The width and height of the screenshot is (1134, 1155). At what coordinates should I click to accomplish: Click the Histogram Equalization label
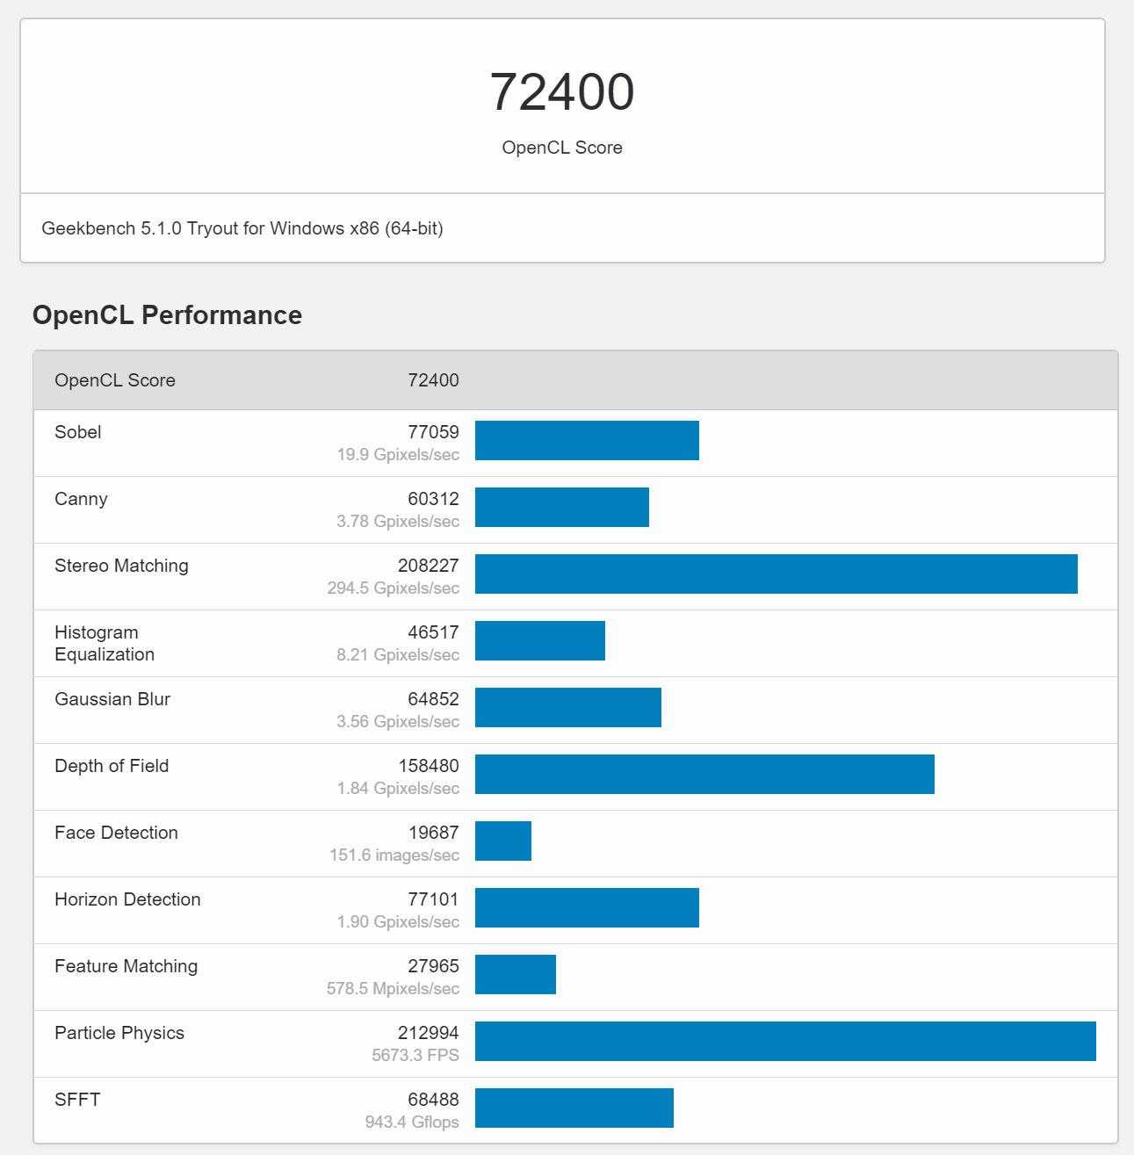(104, 643)
